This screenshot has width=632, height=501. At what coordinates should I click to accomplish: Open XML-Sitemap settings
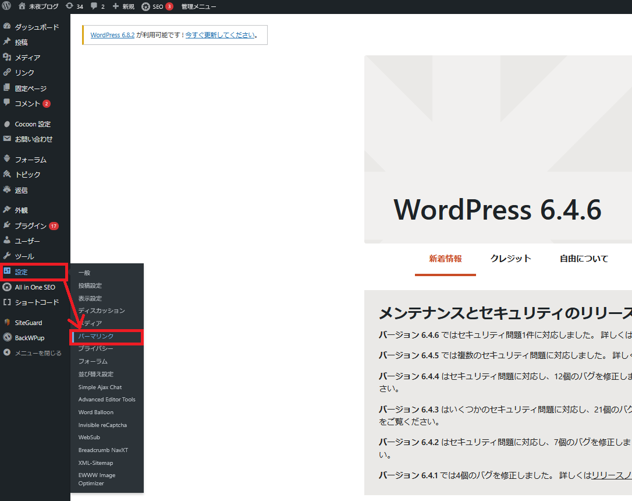95,463
